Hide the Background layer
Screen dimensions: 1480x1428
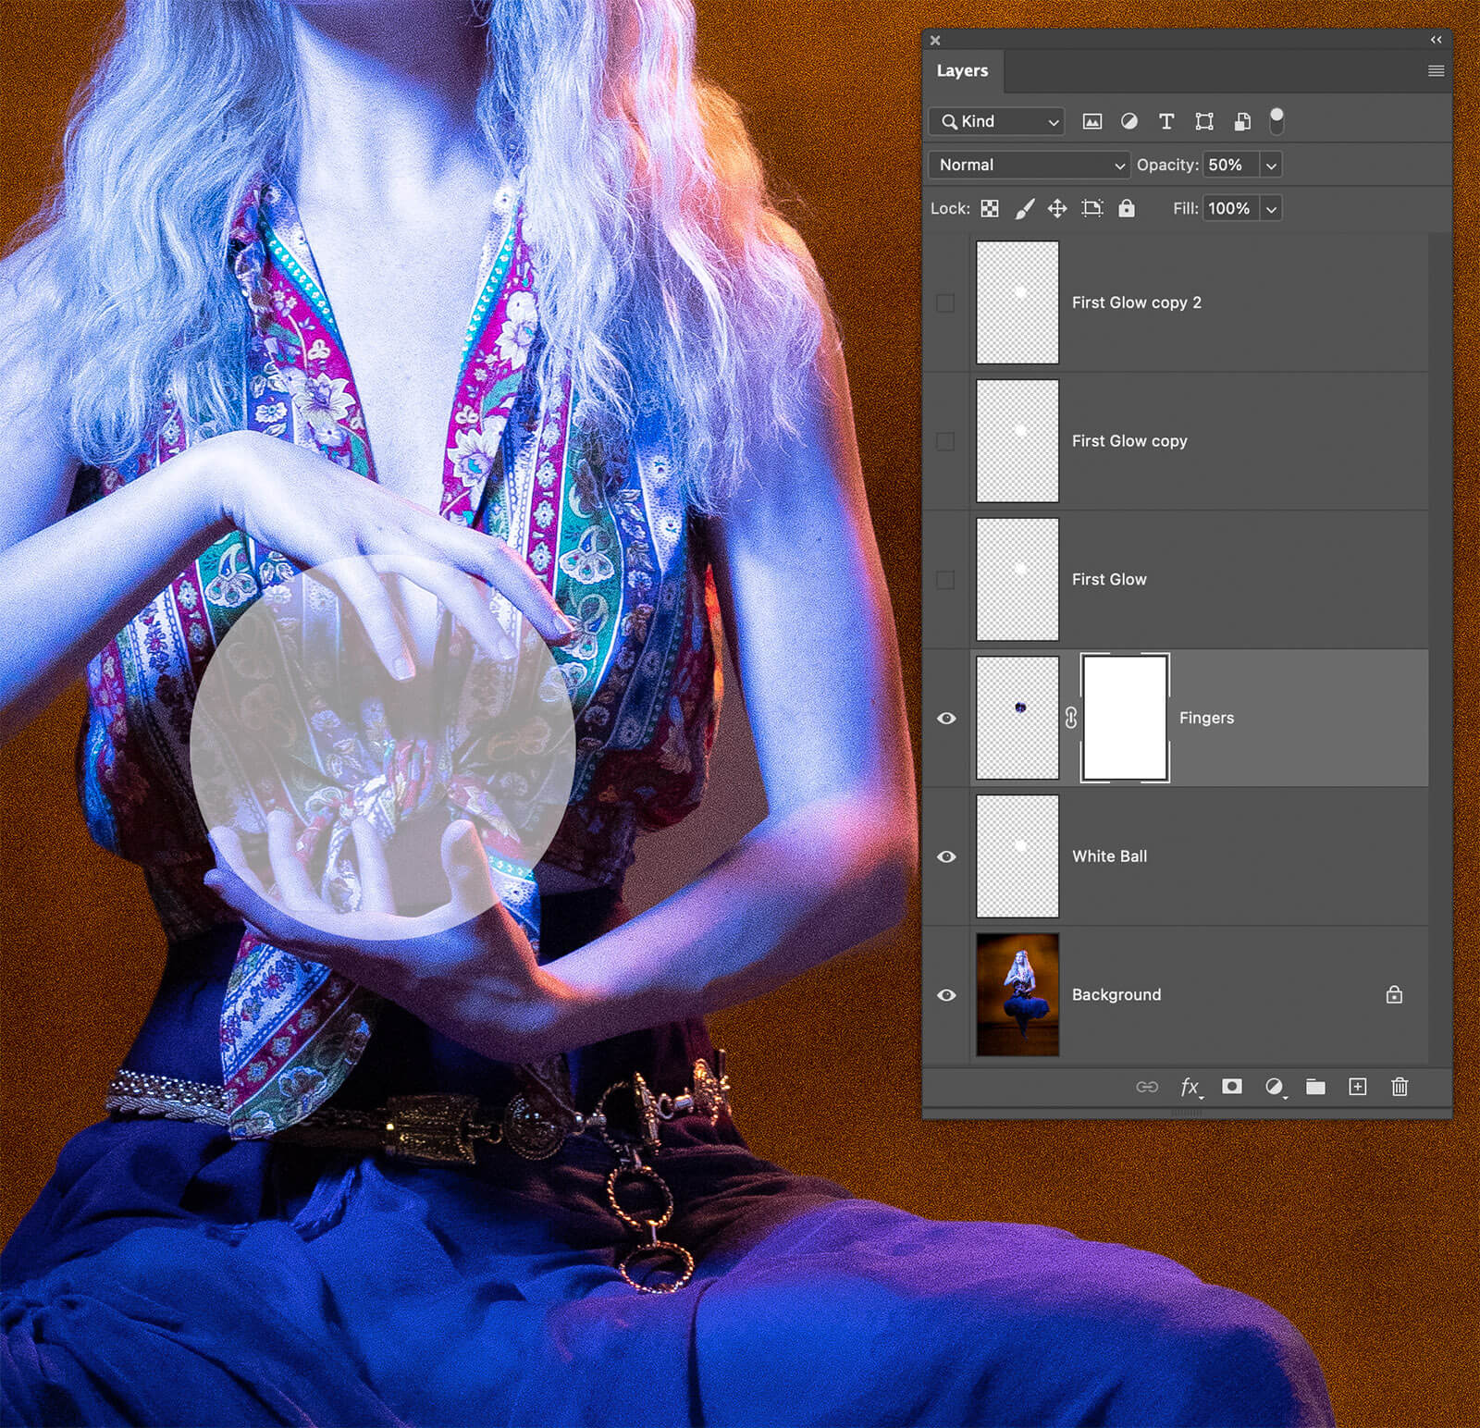(945, 995)
